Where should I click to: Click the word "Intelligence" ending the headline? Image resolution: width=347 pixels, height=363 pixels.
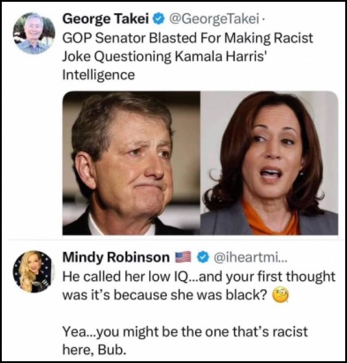pos(99,75)
